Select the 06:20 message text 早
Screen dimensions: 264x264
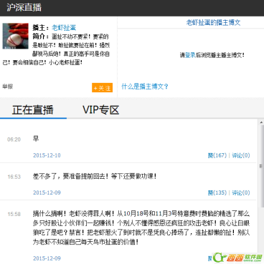[36, 139]
